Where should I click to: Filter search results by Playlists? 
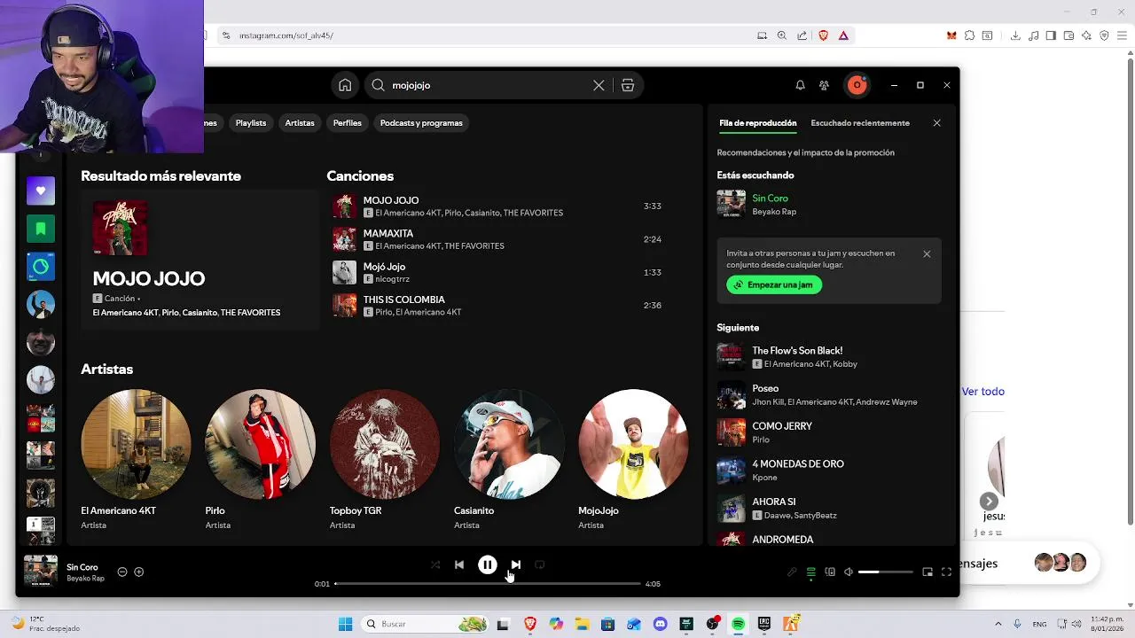pyautogui.click(x=251, y=123)
